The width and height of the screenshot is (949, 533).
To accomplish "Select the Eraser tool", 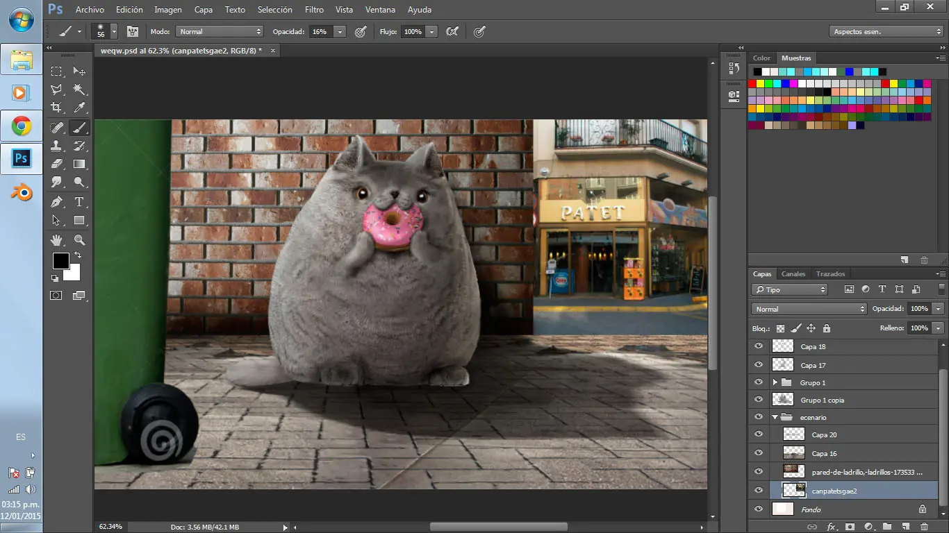I will click(56, 164).
